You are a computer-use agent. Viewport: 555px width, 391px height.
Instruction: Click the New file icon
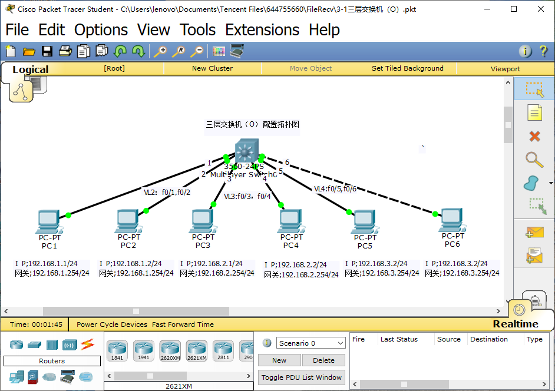point(11,51)
